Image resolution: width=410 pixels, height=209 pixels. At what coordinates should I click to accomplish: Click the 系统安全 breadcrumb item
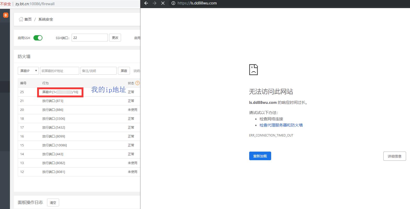pos(46,19)
